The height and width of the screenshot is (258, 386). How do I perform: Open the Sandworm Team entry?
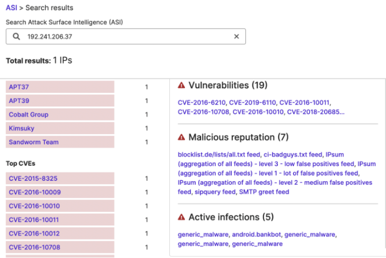tap(60, 142)
